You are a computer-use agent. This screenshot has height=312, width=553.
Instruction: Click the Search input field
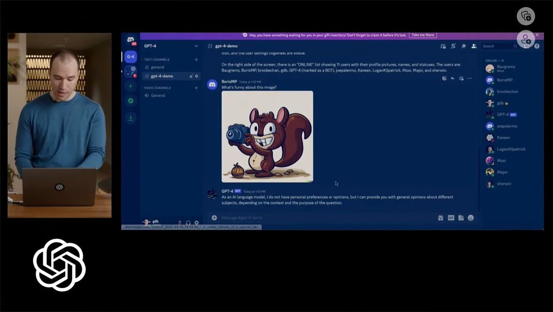pyautogui.click(x=497, y=46)
